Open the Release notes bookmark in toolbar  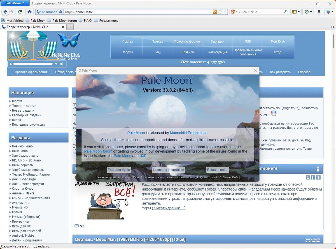pyautogui.click(x=106, y=20)
